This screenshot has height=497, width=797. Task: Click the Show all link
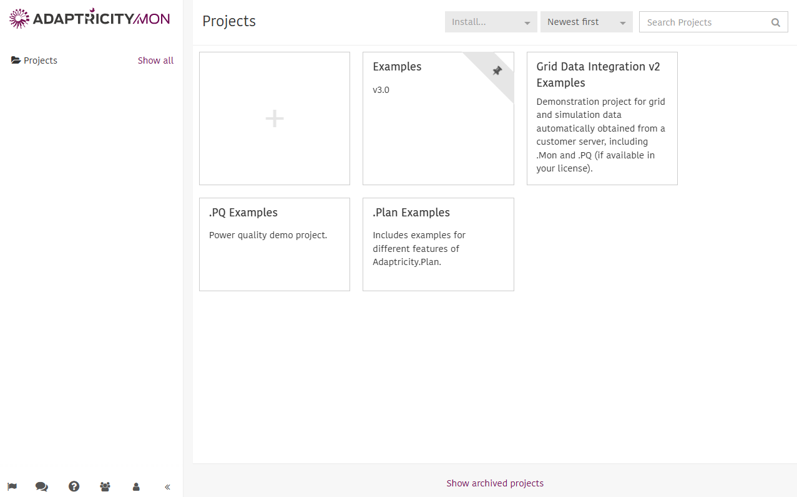156,60
